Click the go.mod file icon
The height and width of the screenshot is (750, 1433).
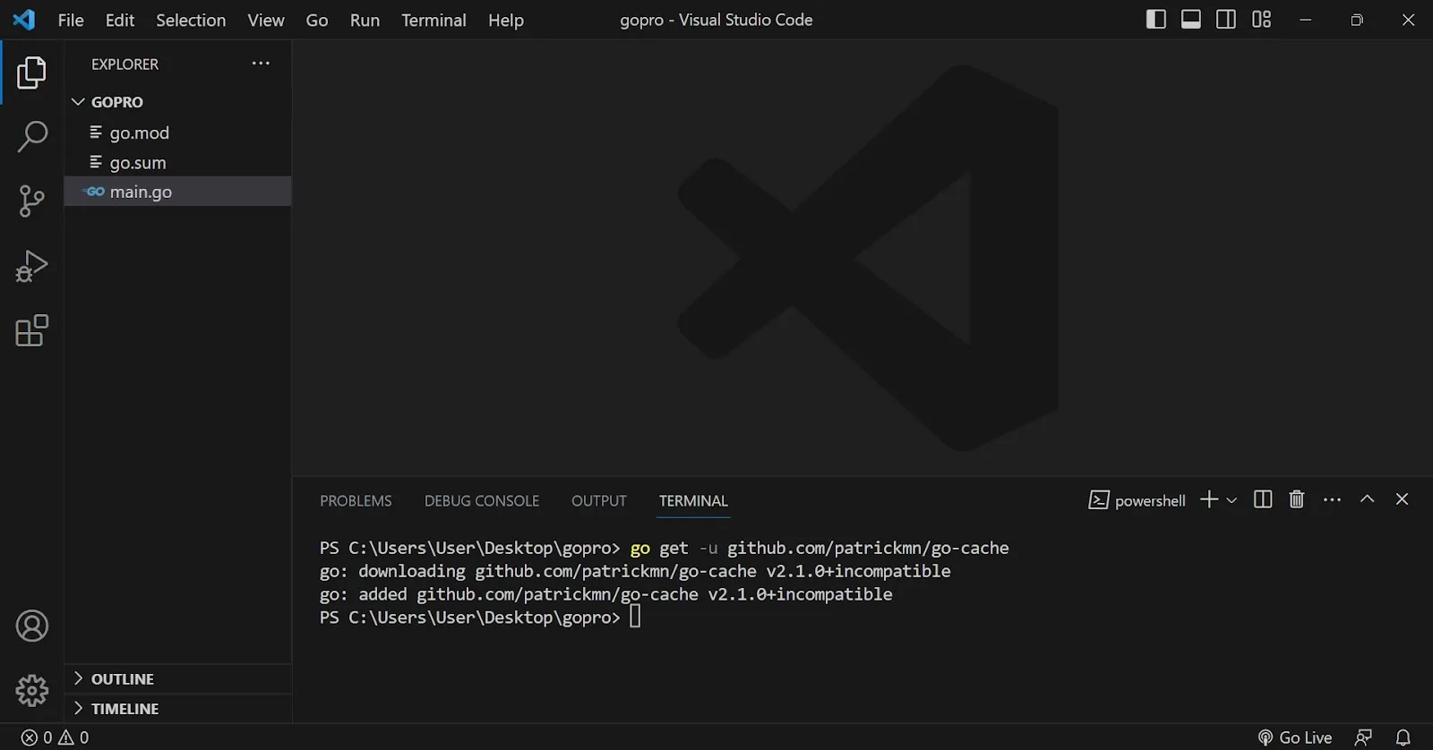tap(96, 132)
